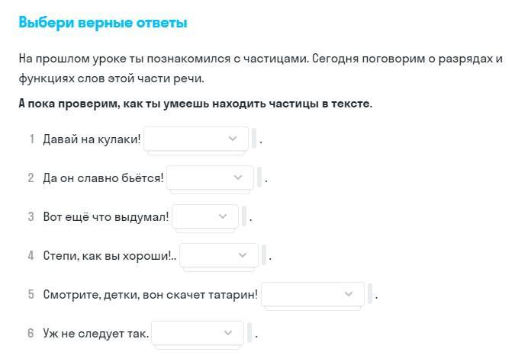
Task: Click the gray marker beside sentence 5's dropdown
Action: (370, 294)
